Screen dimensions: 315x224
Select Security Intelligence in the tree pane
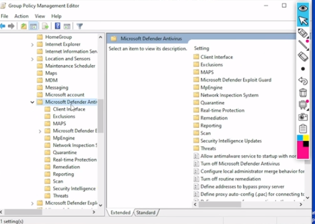(74, 189)
